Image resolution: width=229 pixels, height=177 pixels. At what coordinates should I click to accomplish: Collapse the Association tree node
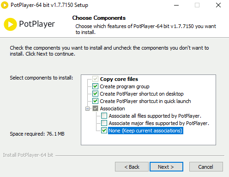pyautogui.click(x=87, y=108)
